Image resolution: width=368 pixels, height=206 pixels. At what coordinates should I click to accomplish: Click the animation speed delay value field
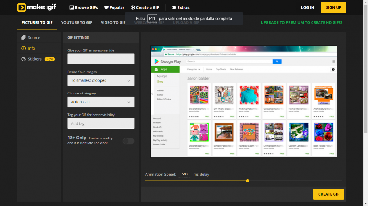pos(185,174)
